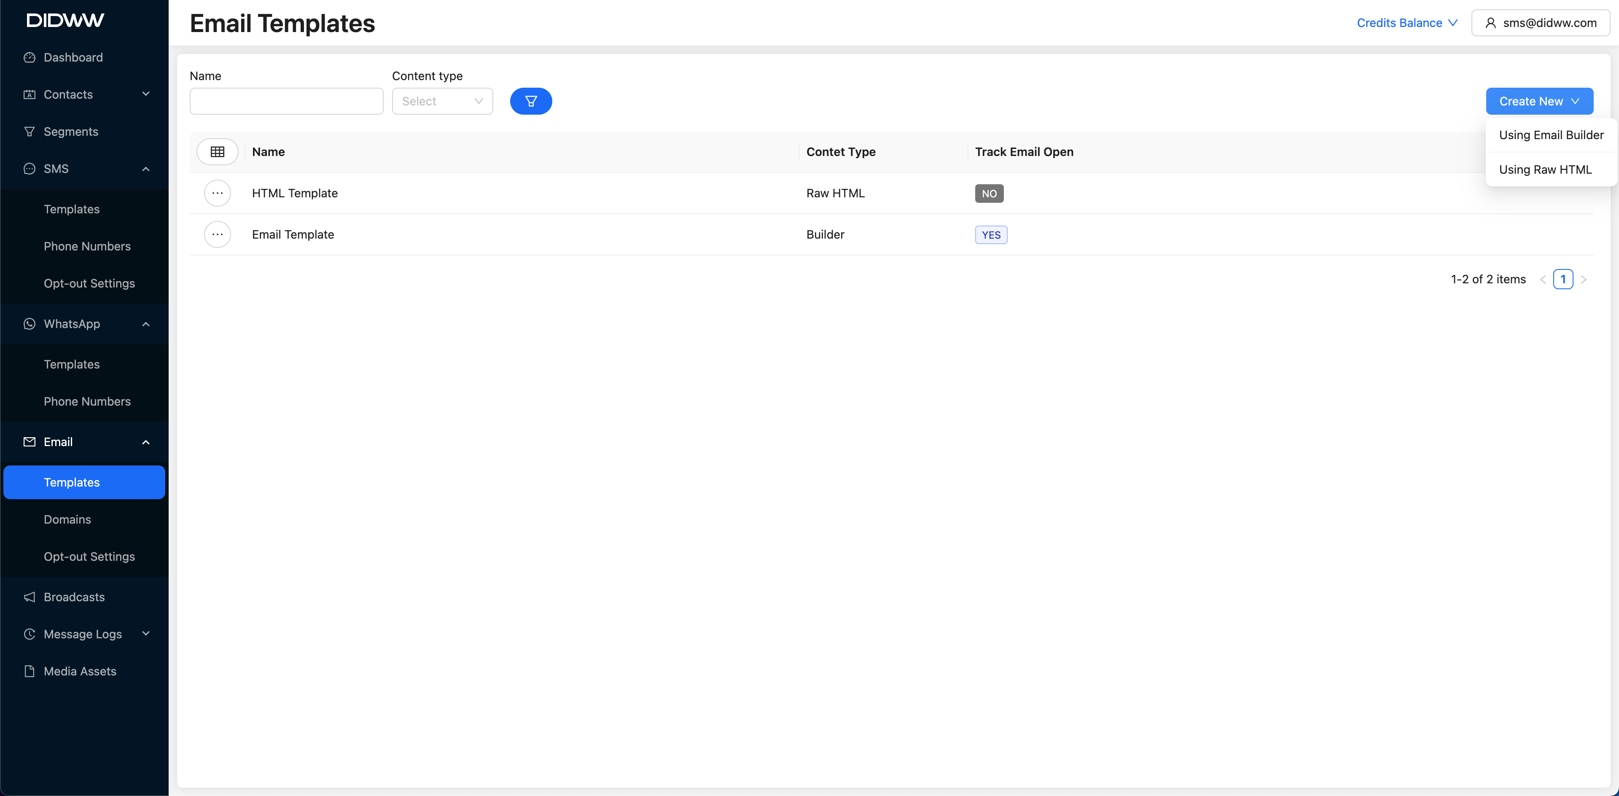Open SMS Templates submenu item
1619x796 pixels.
(84, 209)
